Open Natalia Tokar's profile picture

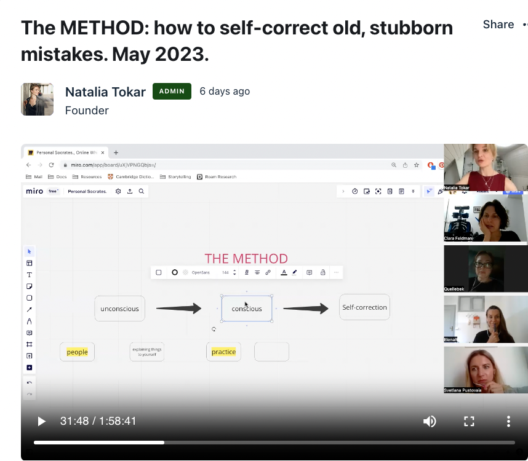(x=37, y=99)
